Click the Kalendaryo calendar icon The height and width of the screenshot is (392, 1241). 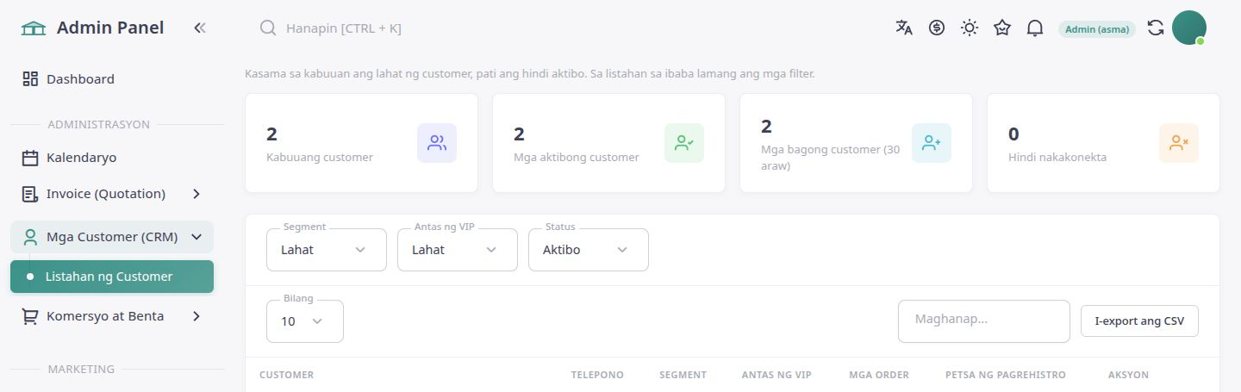(x=30, y=158)
